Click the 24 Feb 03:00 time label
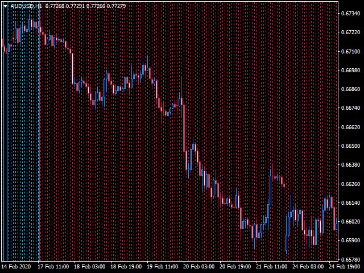 coord(308,267)
